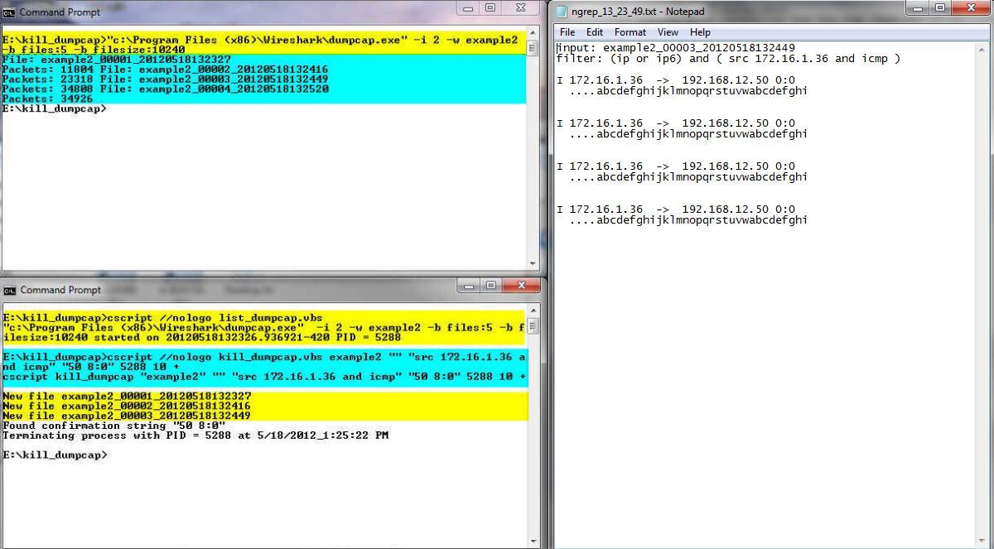This screenshot has width=994, height=549.
Task: Expand the Format menu in Notepad
Action: point(630,32)
